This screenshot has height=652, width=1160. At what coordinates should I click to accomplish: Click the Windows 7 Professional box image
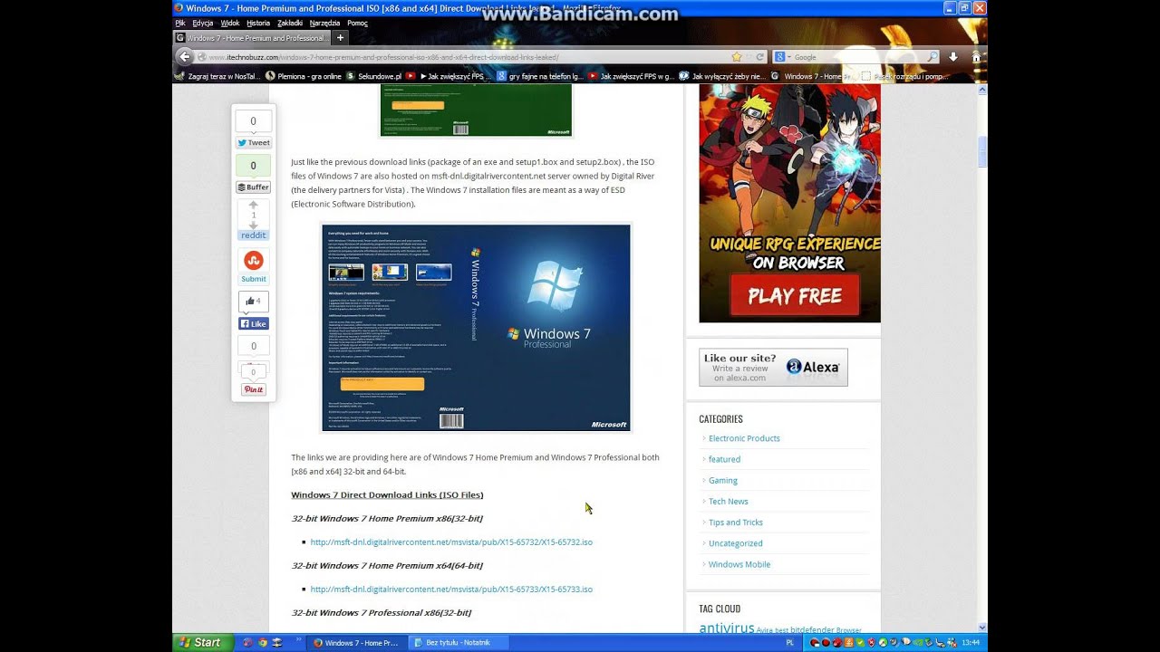tap(476, 328)
